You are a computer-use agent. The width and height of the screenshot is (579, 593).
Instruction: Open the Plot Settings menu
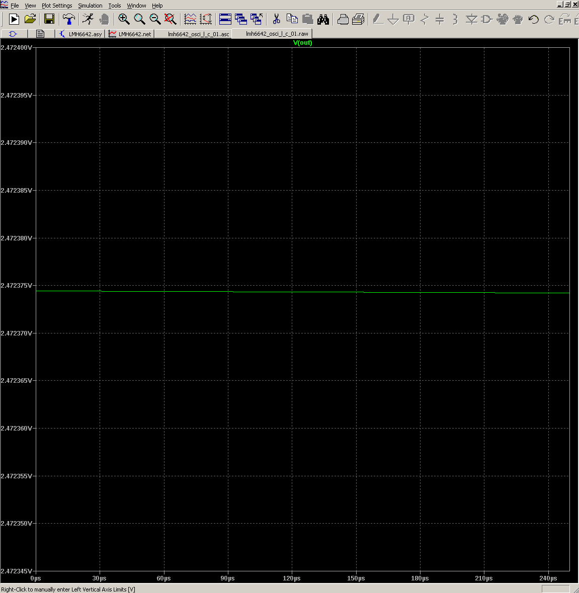click(57, 6)
